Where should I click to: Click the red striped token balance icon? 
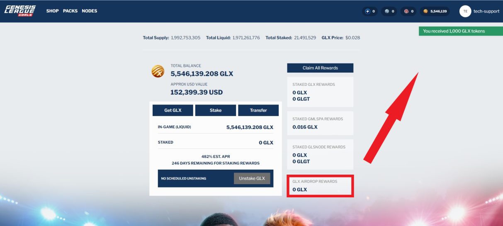[406, 11]
